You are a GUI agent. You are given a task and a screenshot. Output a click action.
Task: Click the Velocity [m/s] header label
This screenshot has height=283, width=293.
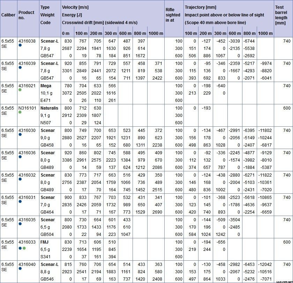[75, 7]
